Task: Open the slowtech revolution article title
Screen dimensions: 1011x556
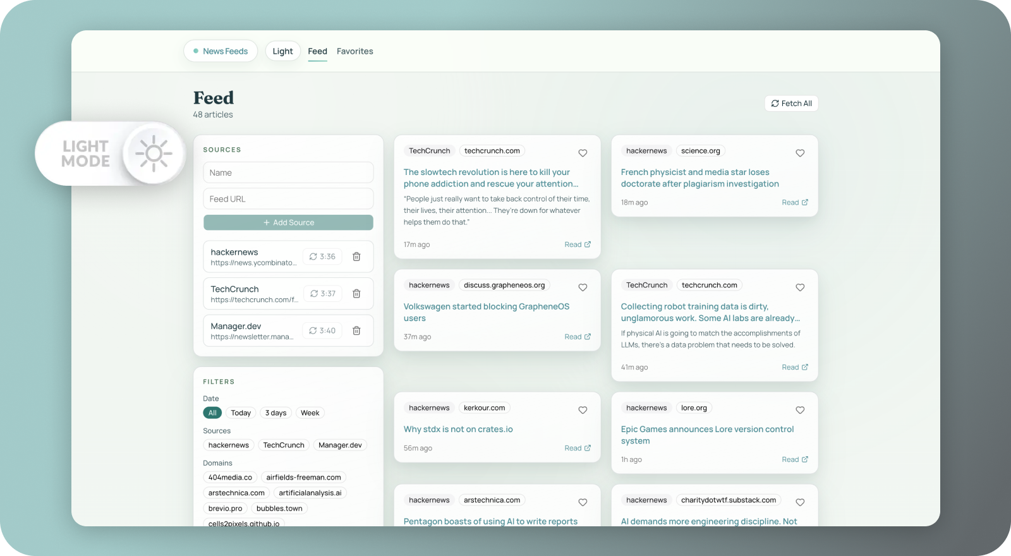Action: (x=491, y=178)
